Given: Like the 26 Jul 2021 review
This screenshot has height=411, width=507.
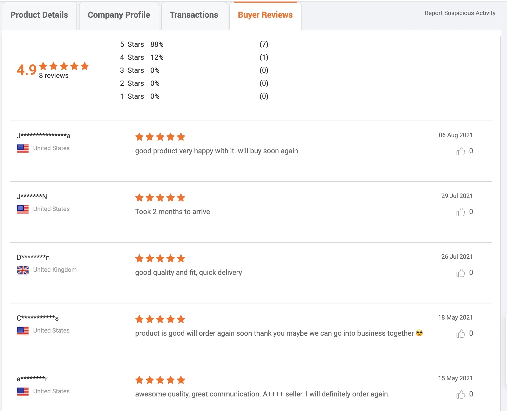Looking at the screenshot, I should (460, 273).
